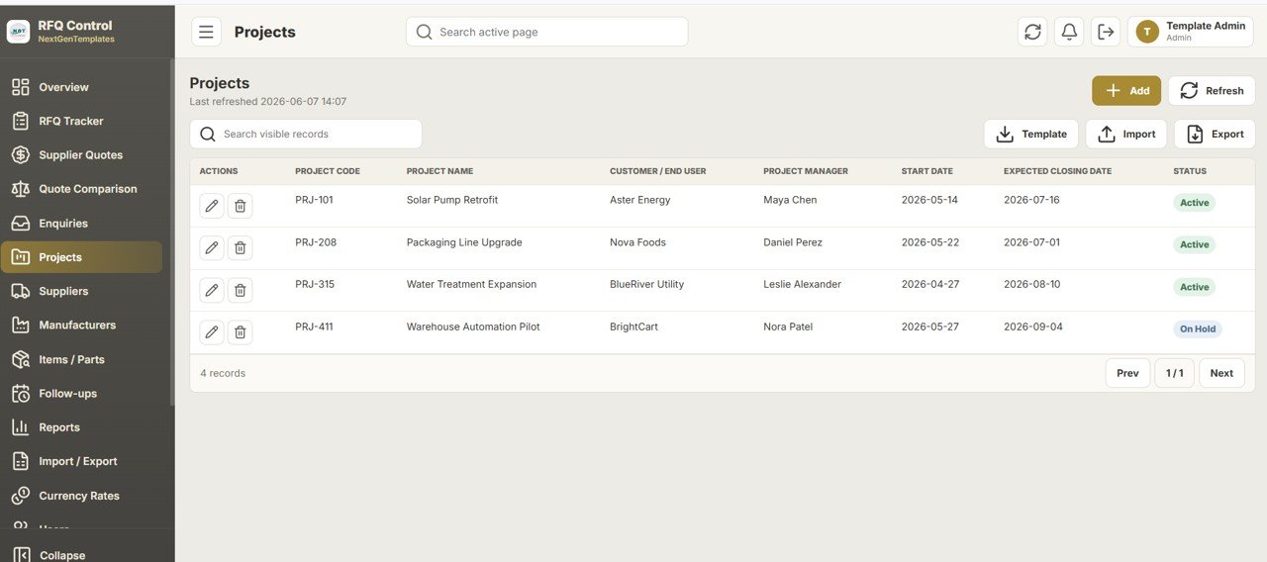Image resolution: width=1267 pixels, height=562 pixels.
Task: Click the Follow-ups calendar icon
Action: coord(21,394)
